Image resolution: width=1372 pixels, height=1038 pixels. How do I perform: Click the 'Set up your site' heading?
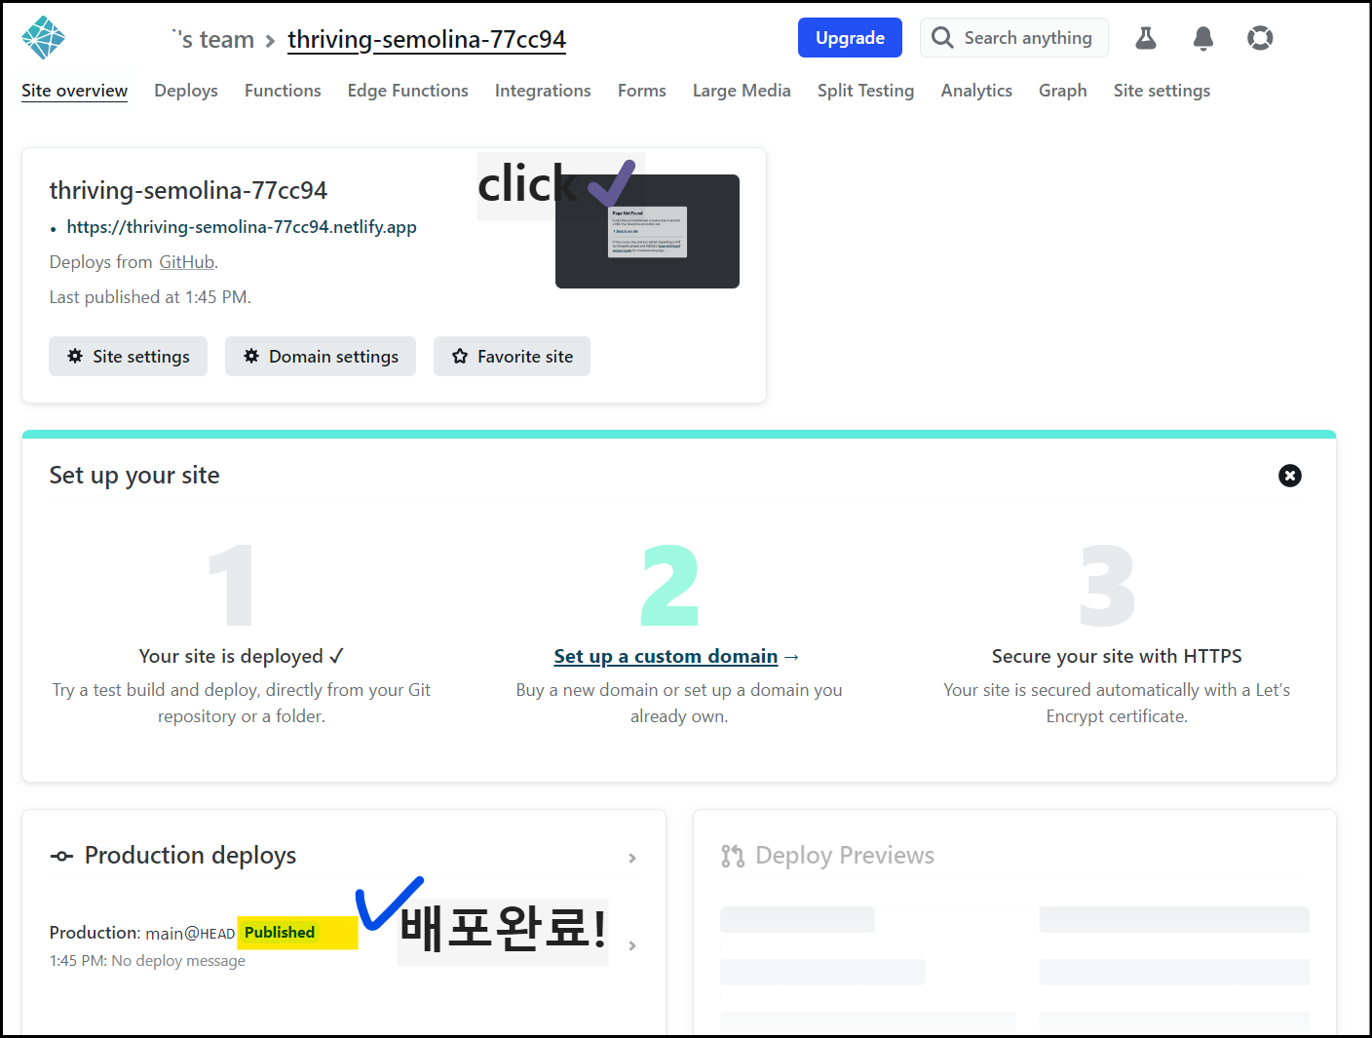coord(134,476)
